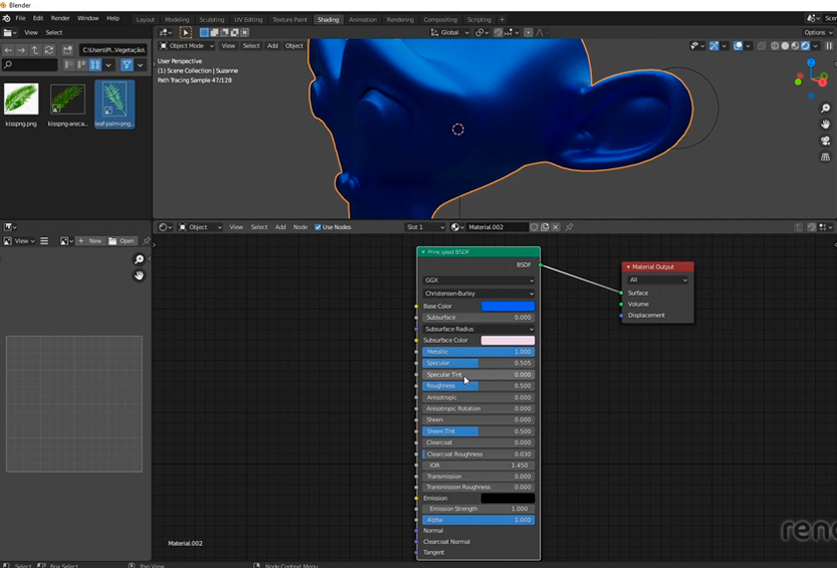Click the file browser filter funnel icon
The image size is (837, 568).
click(x=127, y=65)
